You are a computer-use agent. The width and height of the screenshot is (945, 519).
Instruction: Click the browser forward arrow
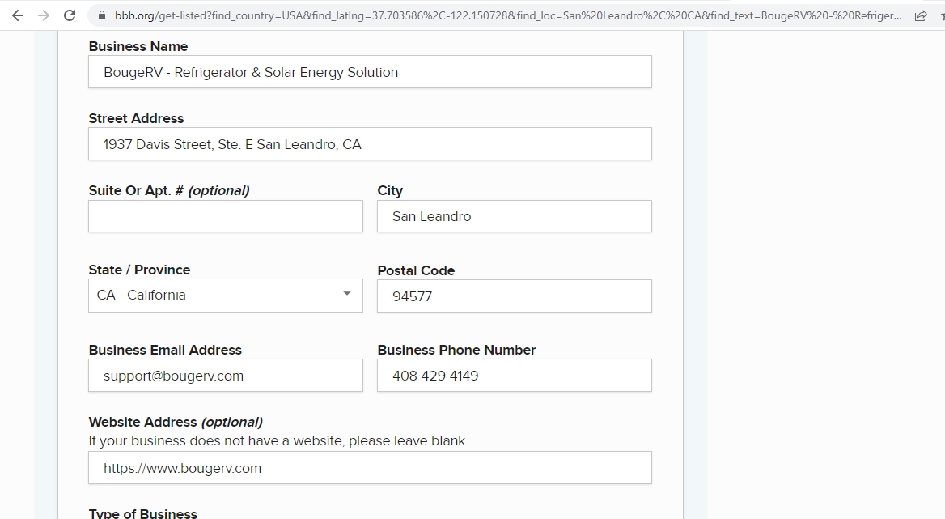click(x=44, y=15)
